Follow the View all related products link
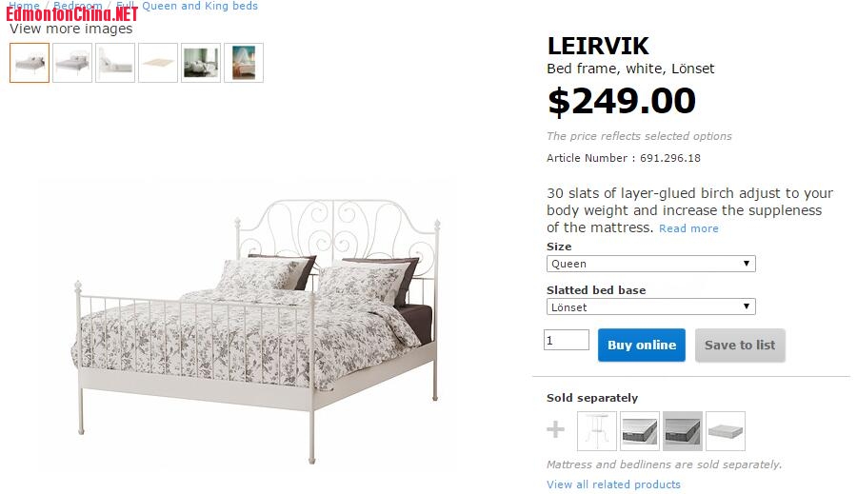Viewport: 857px width, 494px height. coord(613,484)
